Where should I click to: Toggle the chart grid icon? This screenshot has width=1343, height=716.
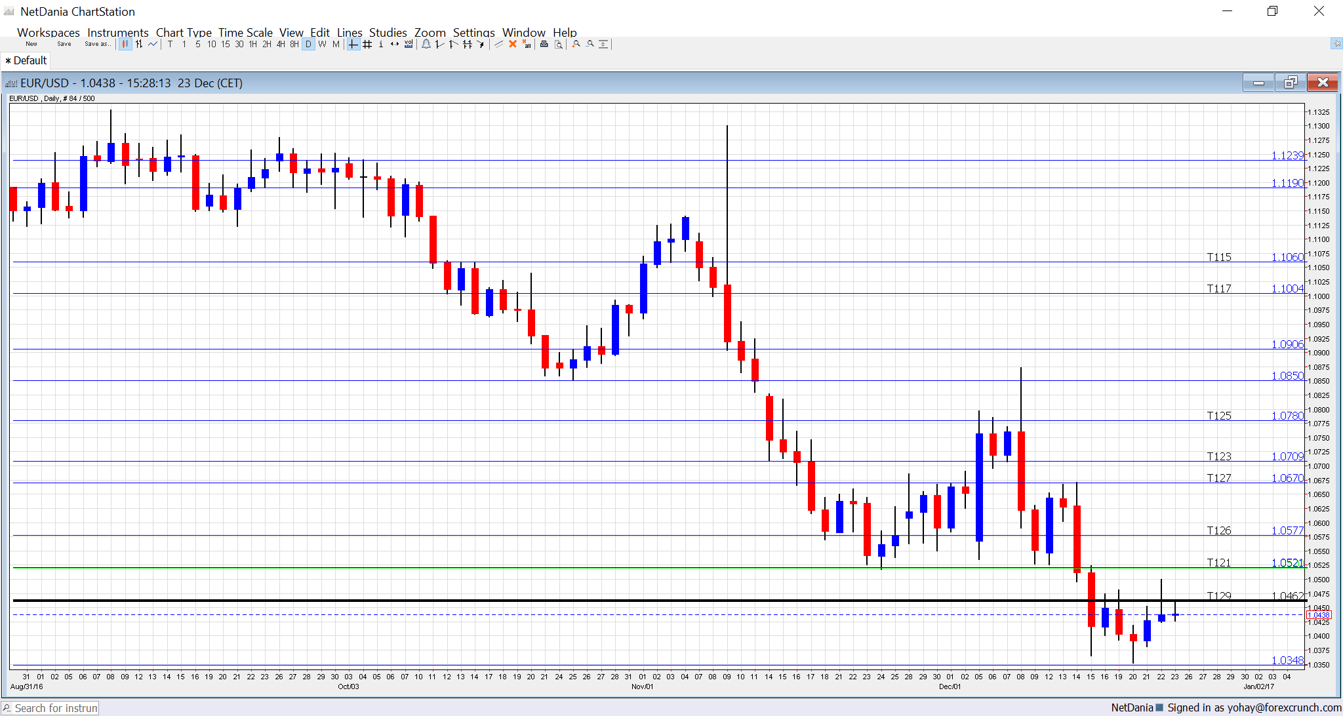pos(367,44)
